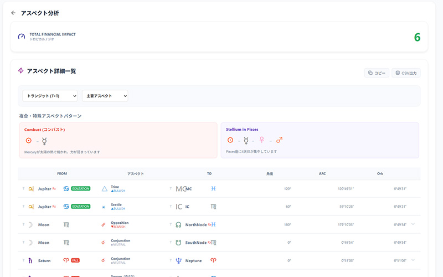Expand the Moon–NorthNode opposition row chevron
The image size is (443, 277).
tap(413, 224)
